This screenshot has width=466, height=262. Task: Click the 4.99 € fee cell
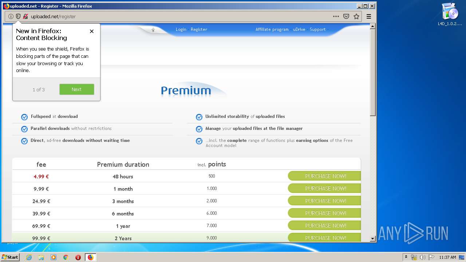(41, 176)
